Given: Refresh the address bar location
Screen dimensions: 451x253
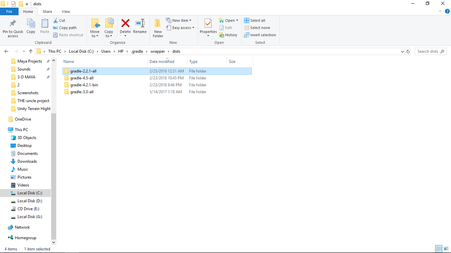Looking at the screenshot, I should click(x=408, y=51).
